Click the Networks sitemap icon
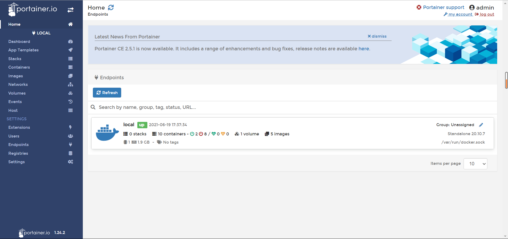 pos(70,85)
